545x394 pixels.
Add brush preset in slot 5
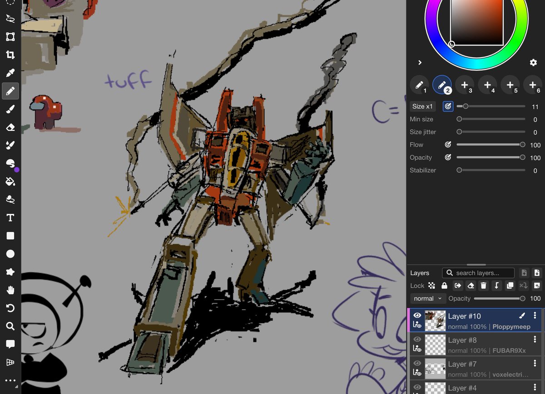[510, 85]
